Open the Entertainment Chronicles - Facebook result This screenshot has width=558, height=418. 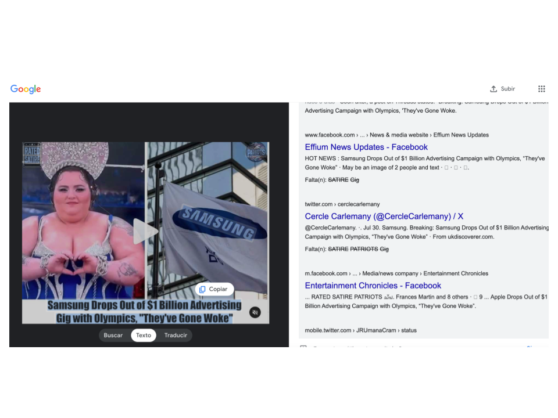373,286
